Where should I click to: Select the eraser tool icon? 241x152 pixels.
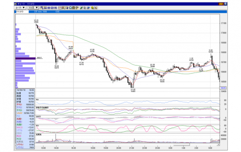point(88,8)
